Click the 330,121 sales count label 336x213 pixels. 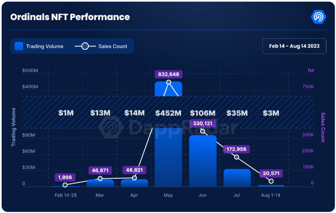coord(203,124)
